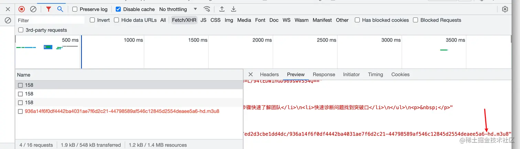
Task: Select the hd.m3u8 request row
Action: coord(129,111)
